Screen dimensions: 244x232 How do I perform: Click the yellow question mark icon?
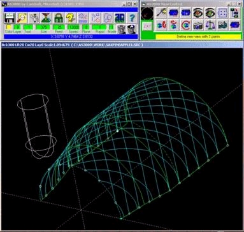click(x=71, y=18)
